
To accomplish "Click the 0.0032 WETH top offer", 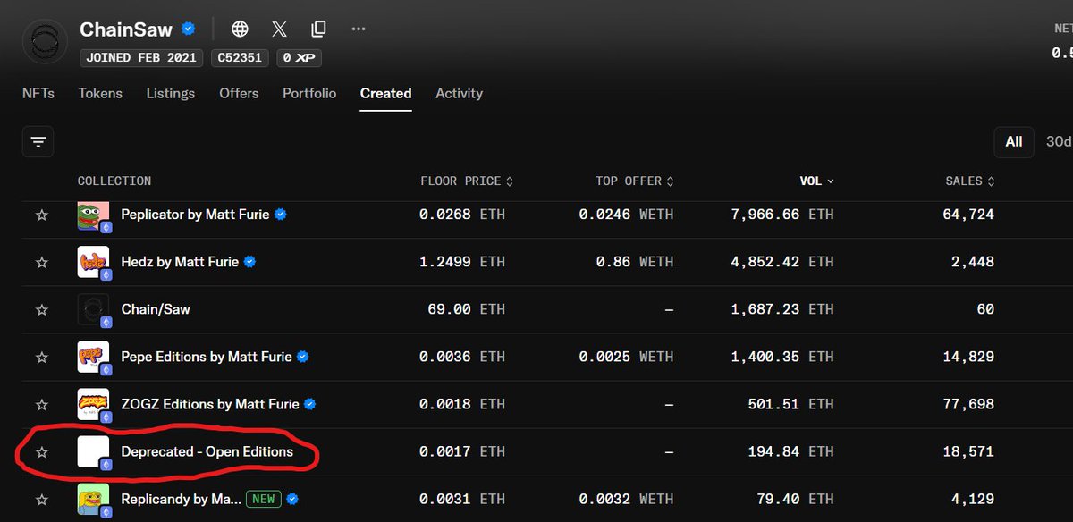I will pos(626,499).
